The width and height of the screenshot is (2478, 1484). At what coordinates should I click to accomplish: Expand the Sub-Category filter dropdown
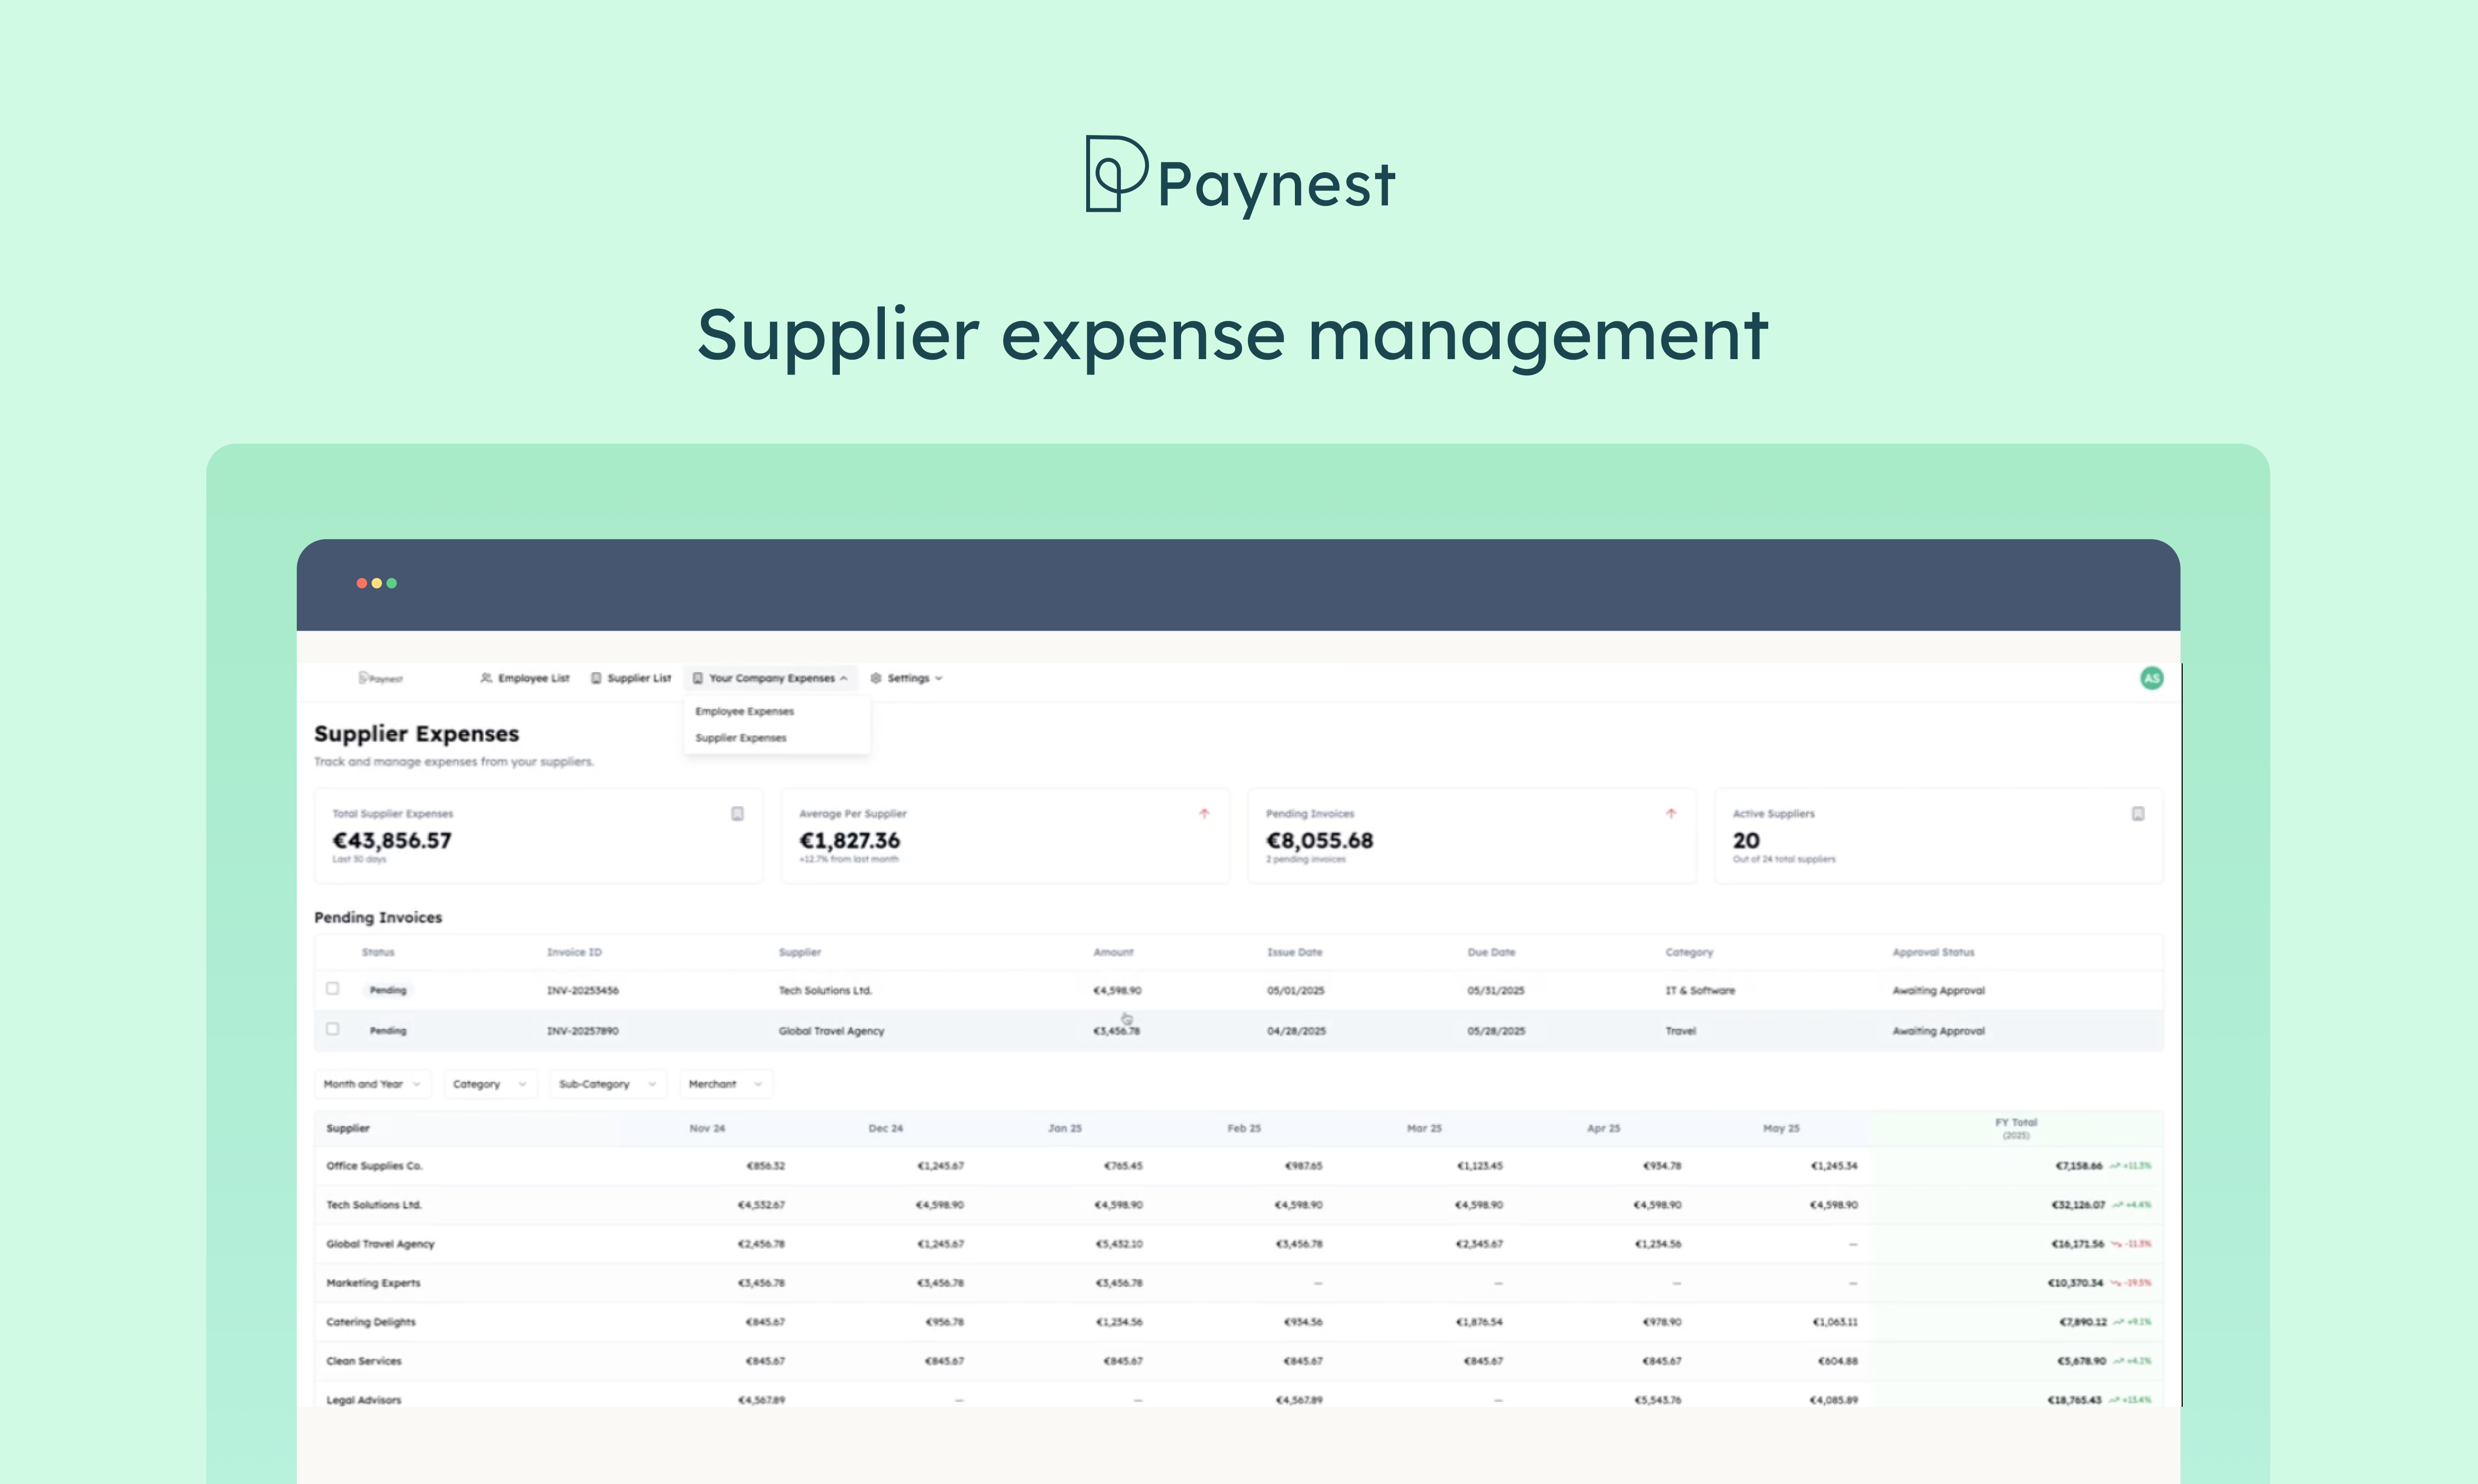[607, 1084]
